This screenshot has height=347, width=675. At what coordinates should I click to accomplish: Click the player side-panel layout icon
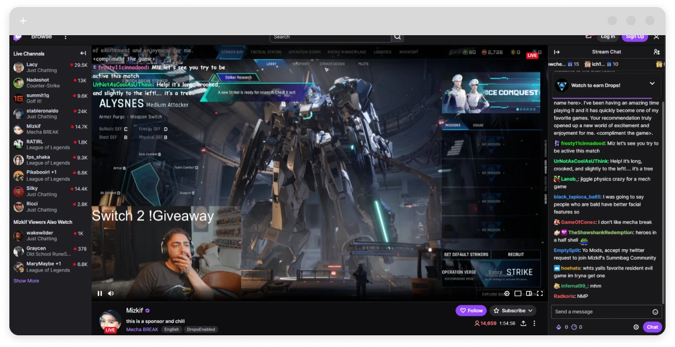click(529, 294)
